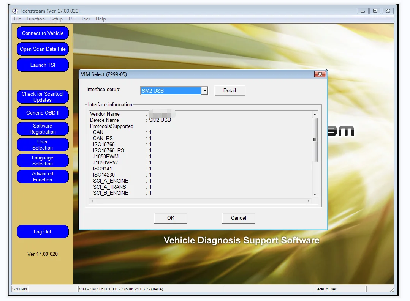Open the Setup menu
Screen dimensions: 410x301
(56, 19)
